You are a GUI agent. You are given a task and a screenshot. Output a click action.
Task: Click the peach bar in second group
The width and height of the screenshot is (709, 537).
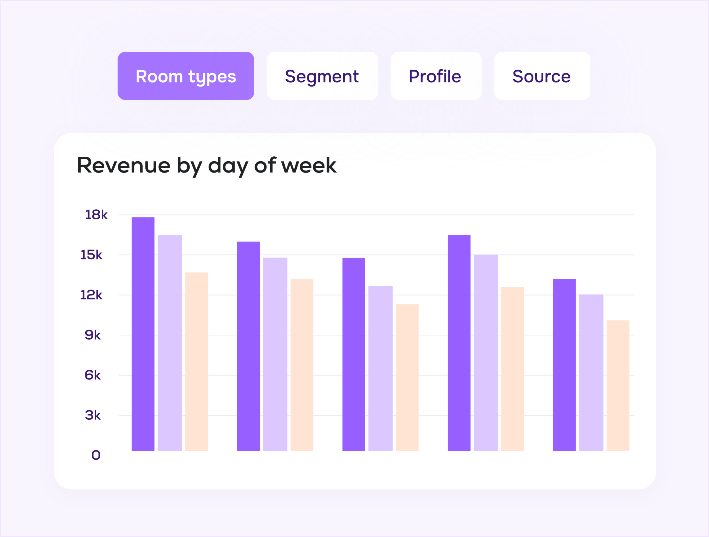pos(302,365)
